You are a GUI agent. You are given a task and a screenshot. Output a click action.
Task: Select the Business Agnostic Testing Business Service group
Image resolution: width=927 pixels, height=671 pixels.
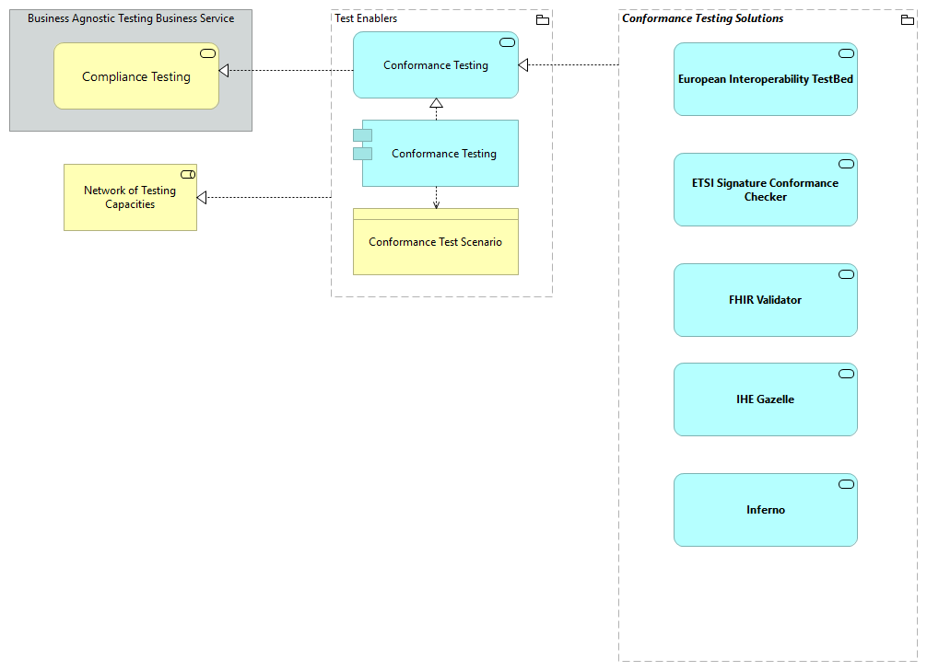coord(131,70)
